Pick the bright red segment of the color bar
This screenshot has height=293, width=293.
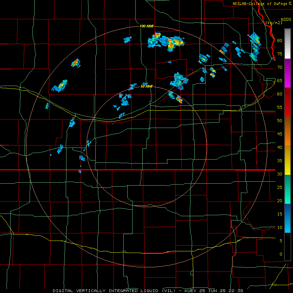(x=287, y=102)
